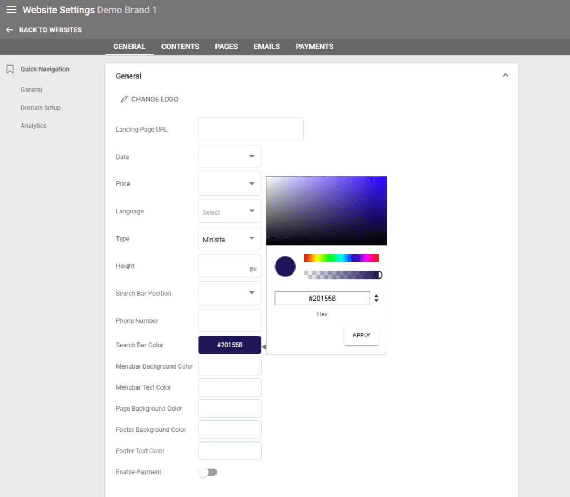Screen dimensions: 570x497
Task: Go to Domain Setup in Quick Navigation
Action: (41, 108)
